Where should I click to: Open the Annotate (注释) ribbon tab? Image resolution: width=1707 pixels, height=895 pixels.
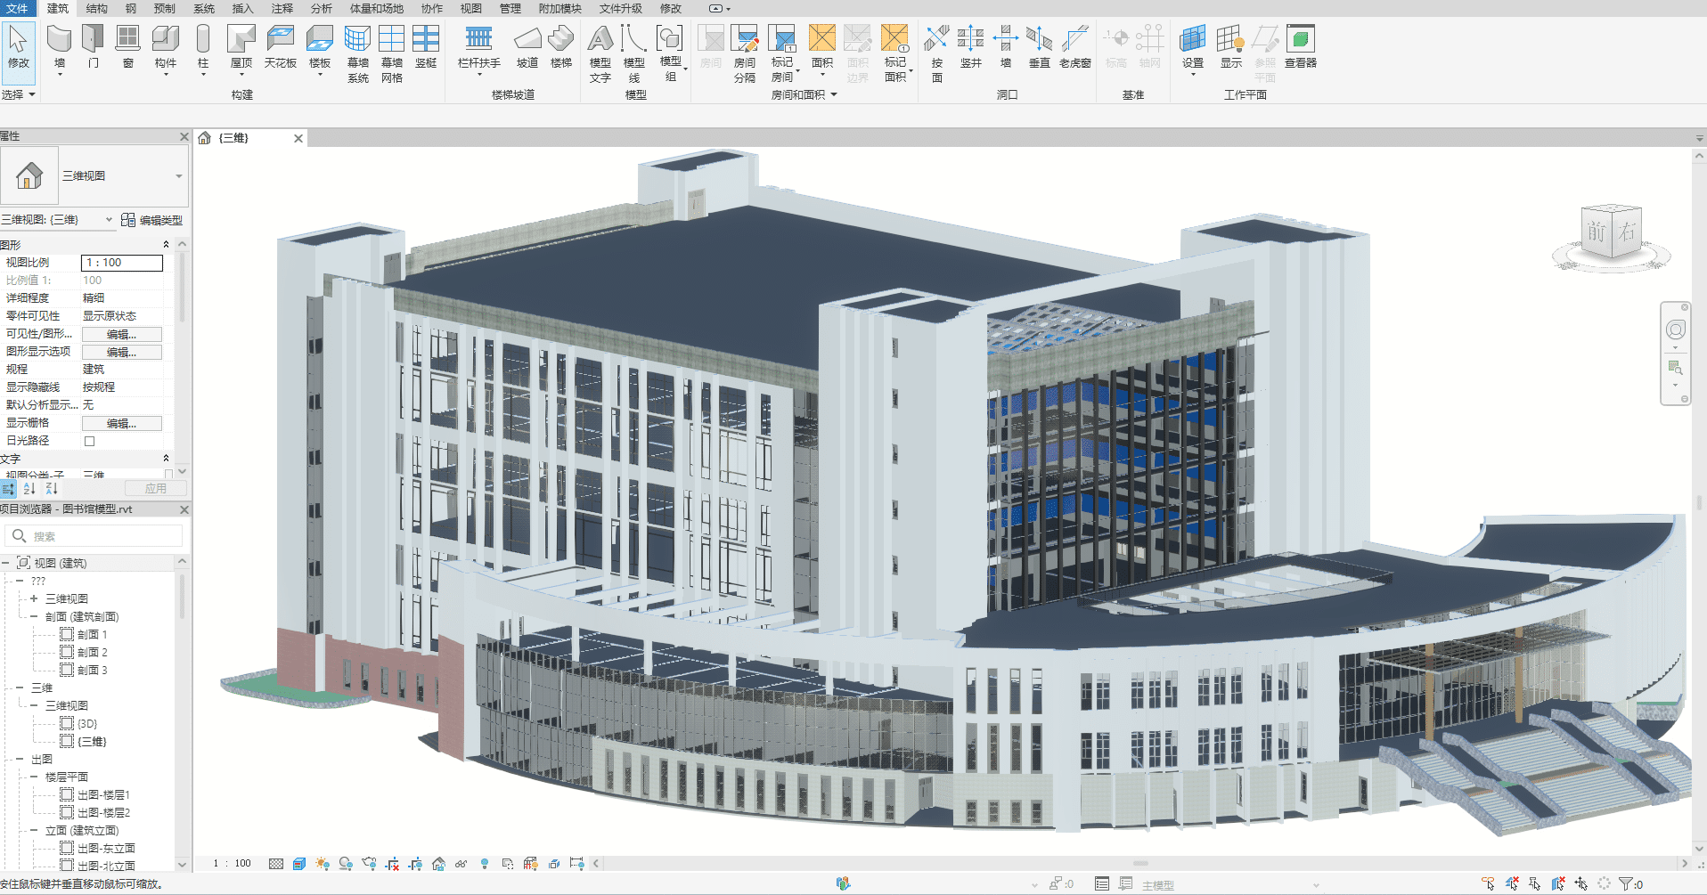282,8
